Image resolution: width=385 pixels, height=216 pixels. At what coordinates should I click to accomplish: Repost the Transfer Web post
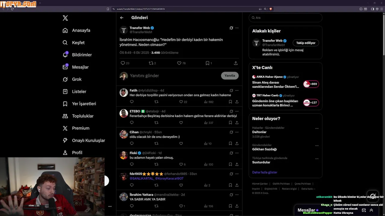tap(151, 63)
